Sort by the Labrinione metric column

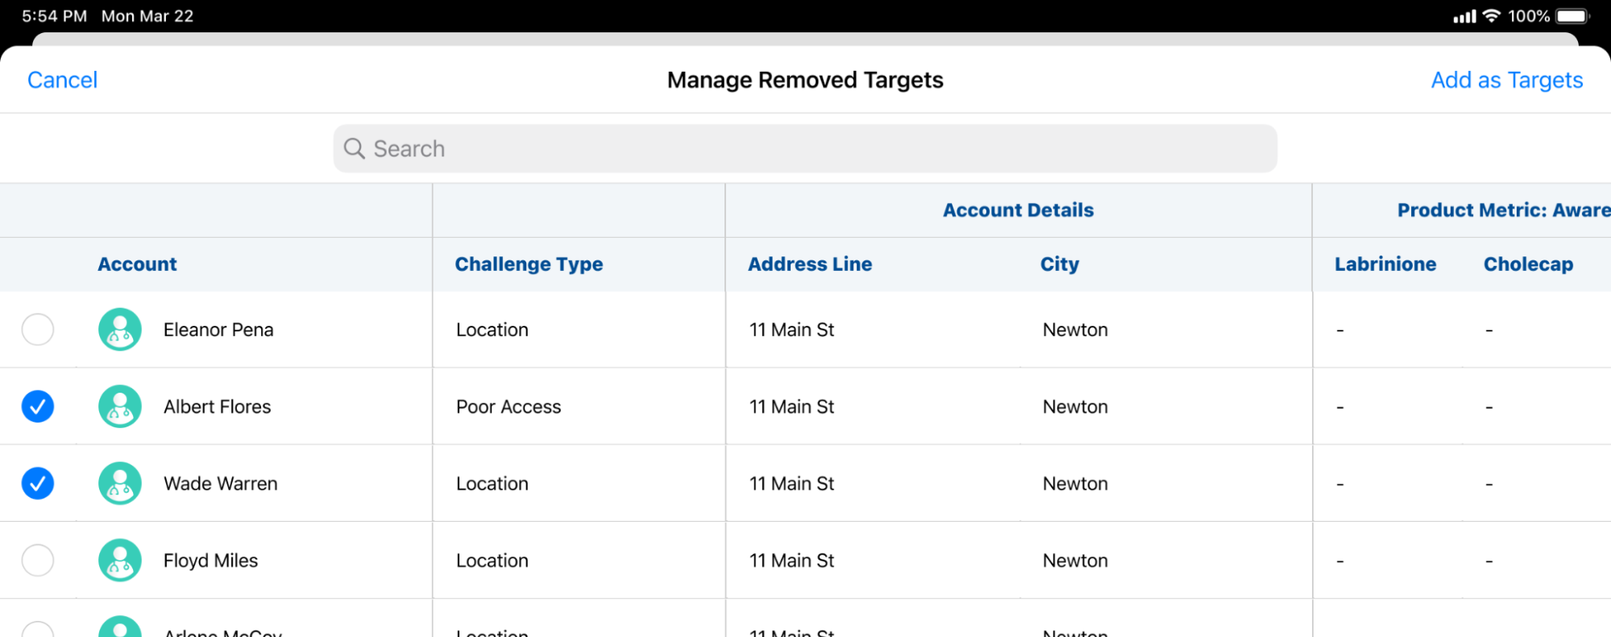[x=1385, y=264]
